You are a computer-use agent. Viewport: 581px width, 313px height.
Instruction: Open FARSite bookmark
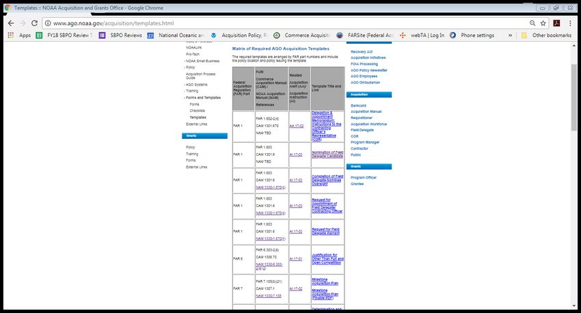click(x=366, y=35)
